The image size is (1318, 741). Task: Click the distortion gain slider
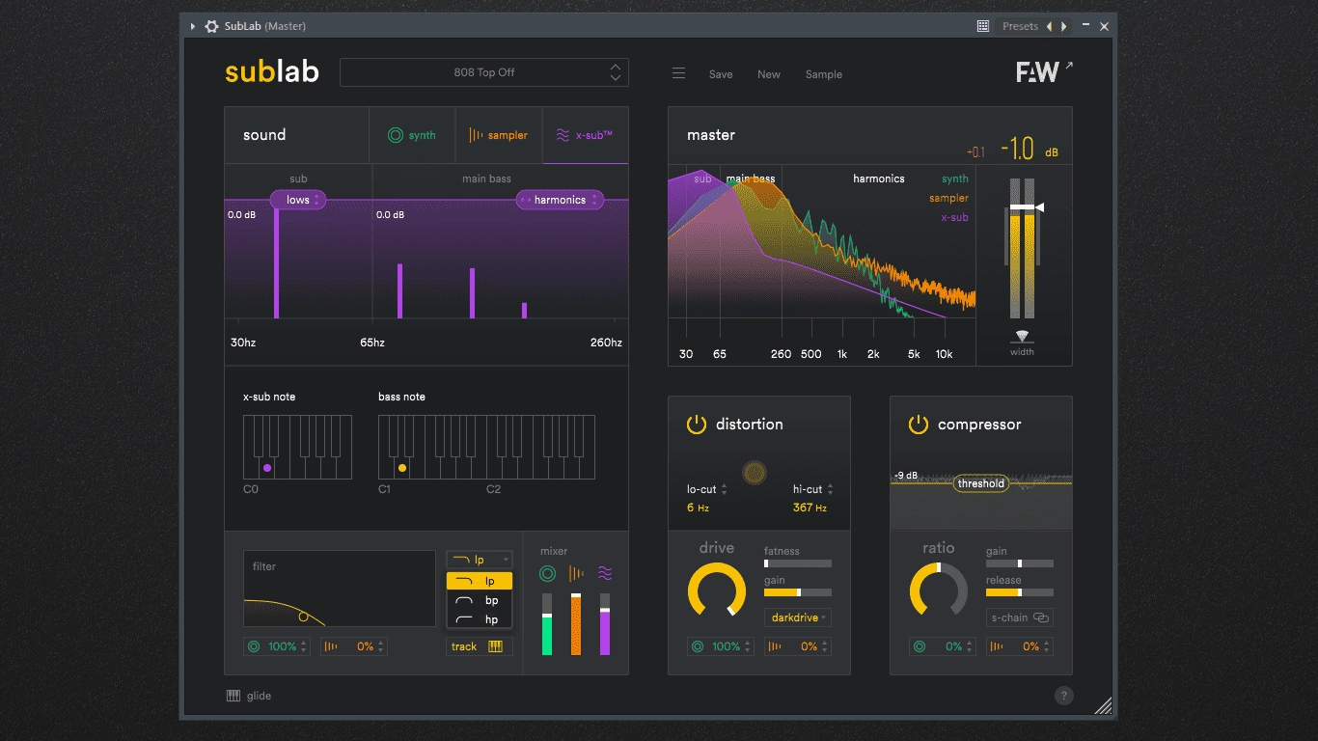[798, 592]
